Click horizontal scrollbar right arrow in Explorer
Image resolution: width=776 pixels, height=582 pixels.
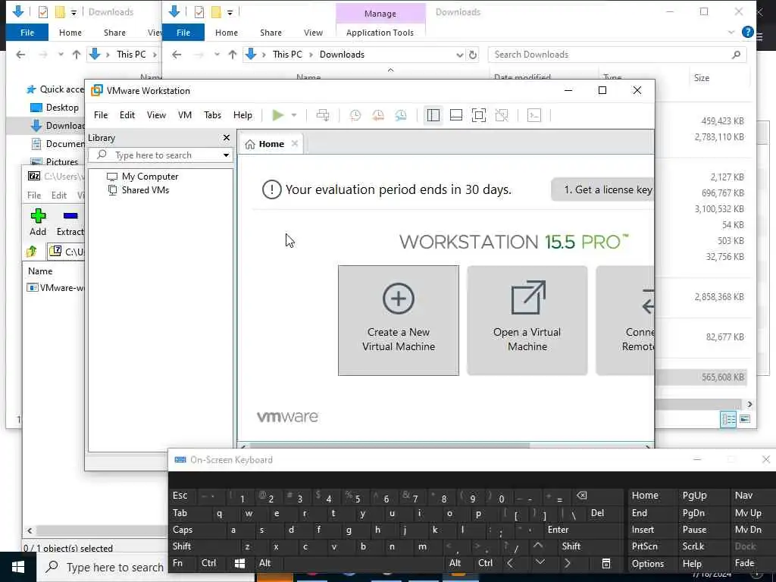tap(749, 405)
